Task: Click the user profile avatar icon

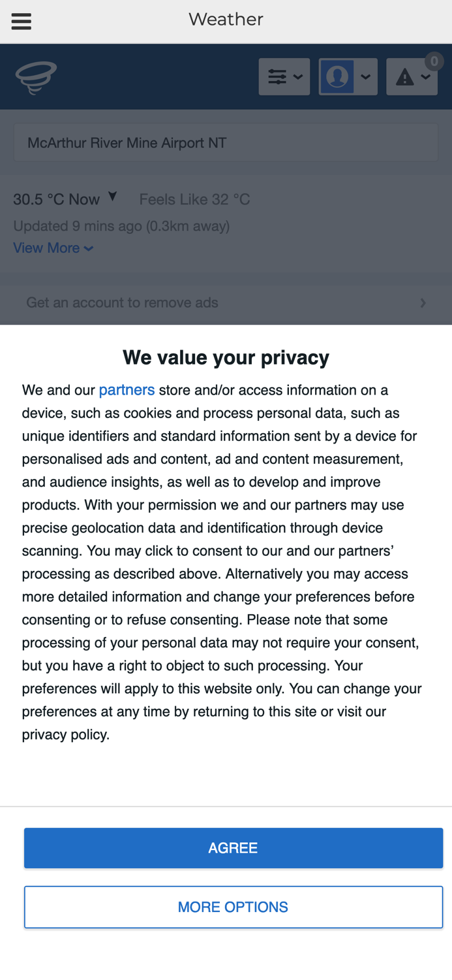Action: (337, 77)
